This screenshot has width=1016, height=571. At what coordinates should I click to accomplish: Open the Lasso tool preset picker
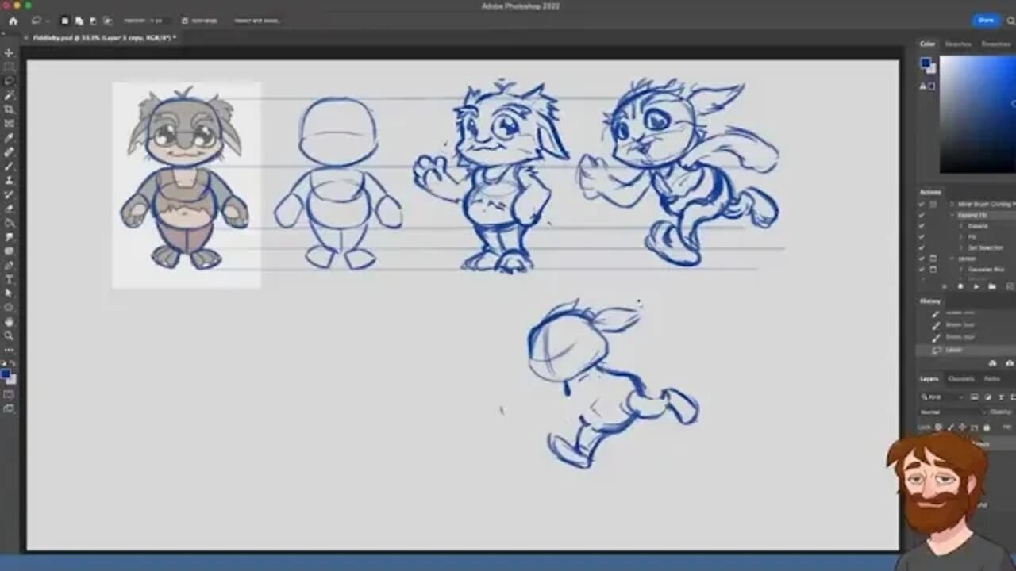[x=39, y=21]
